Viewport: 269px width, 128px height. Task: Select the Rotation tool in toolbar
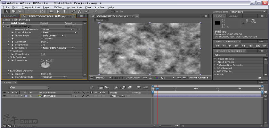(29, 12)
